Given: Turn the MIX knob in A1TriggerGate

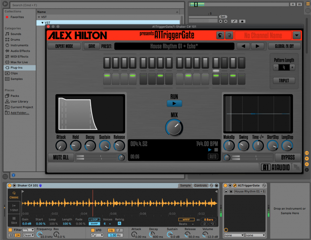Looking at the screenshot, I should pyautogui.click(x=174, y=128).
